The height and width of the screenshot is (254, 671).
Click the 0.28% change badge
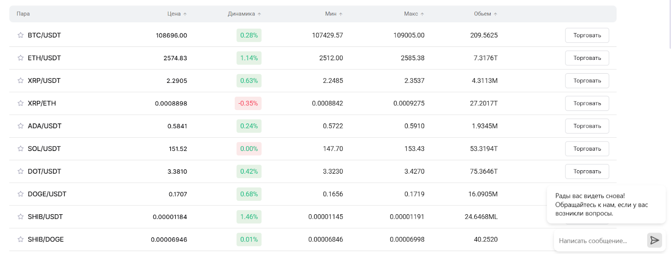pos(249,35)
